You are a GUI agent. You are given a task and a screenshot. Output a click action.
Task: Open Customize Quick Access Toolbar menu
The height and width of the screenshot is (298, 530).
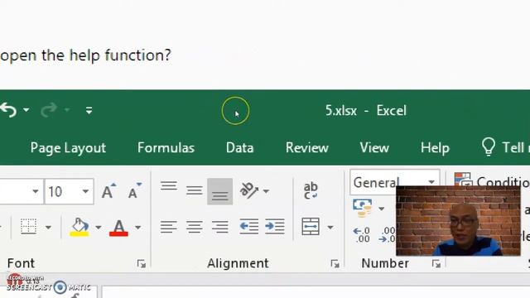coord(89,110)
